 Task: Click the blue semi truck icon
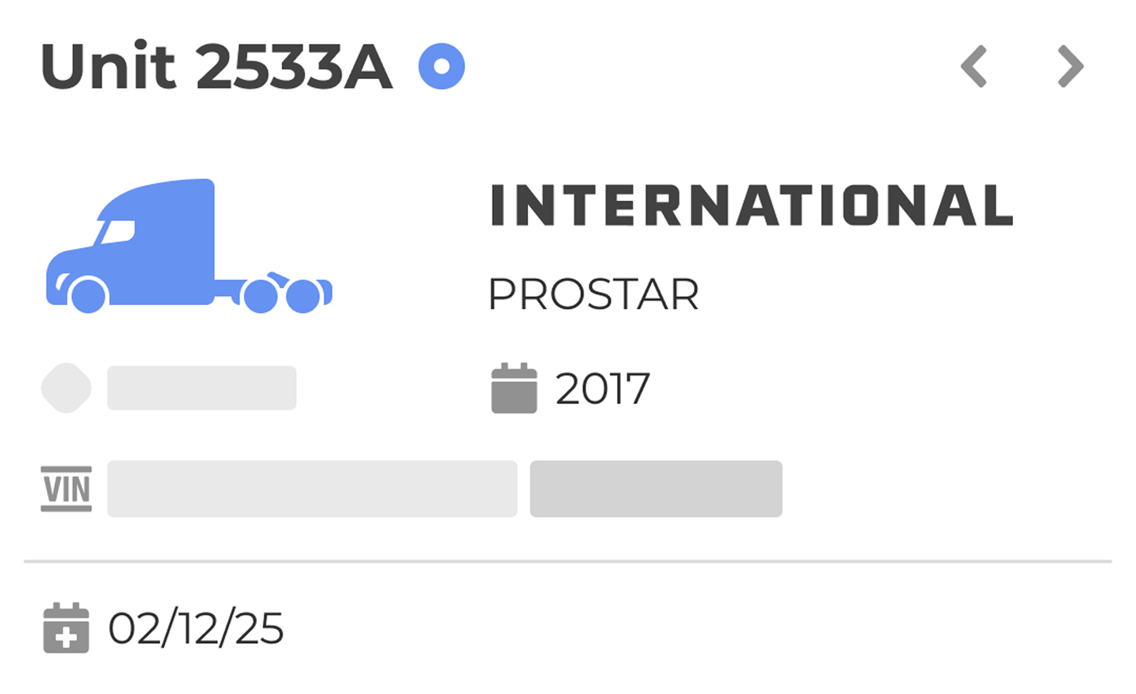pos(189,246)
